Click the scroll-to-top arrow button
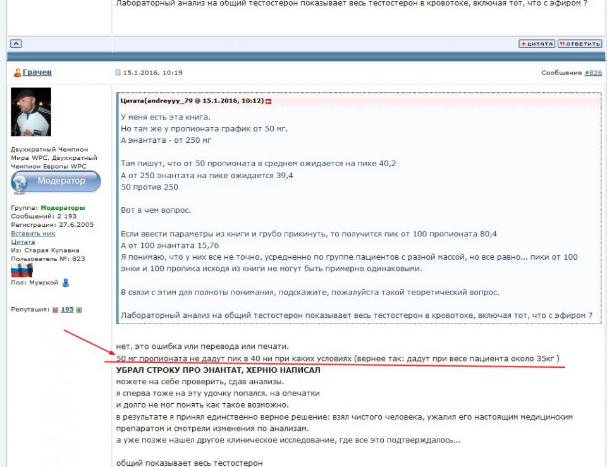This screenshot has height=467, width=607. point(16,44)
